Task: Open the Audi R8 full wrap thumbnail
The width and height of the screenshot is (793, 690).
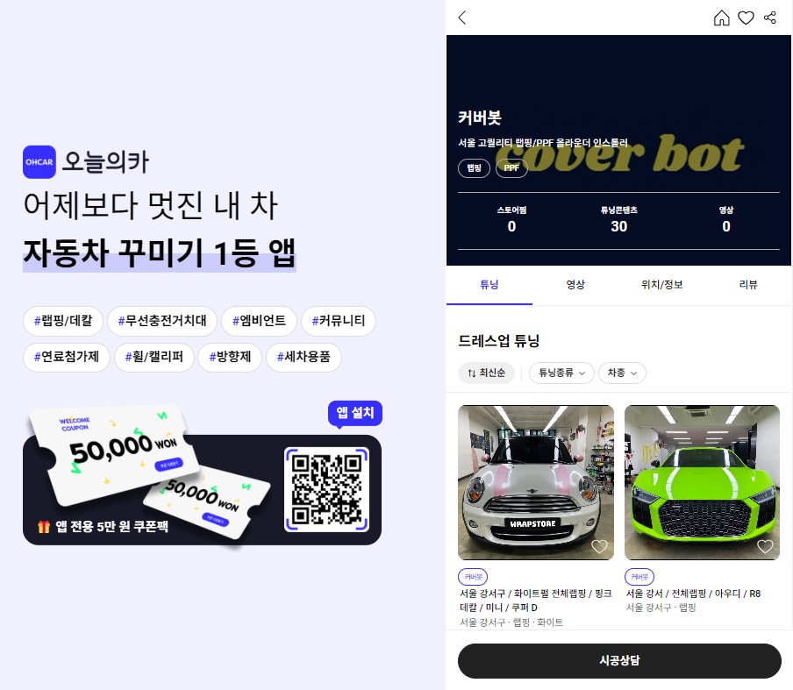Action: point(701,482)
